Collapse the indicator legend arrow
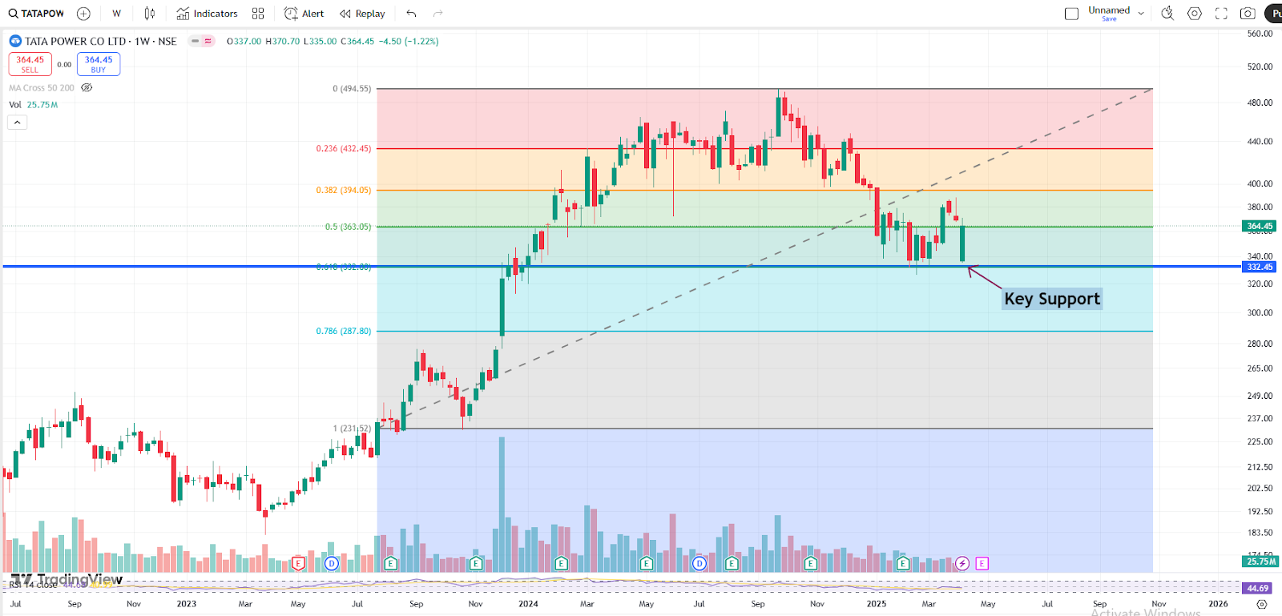1282x616 pixels. 18,122
